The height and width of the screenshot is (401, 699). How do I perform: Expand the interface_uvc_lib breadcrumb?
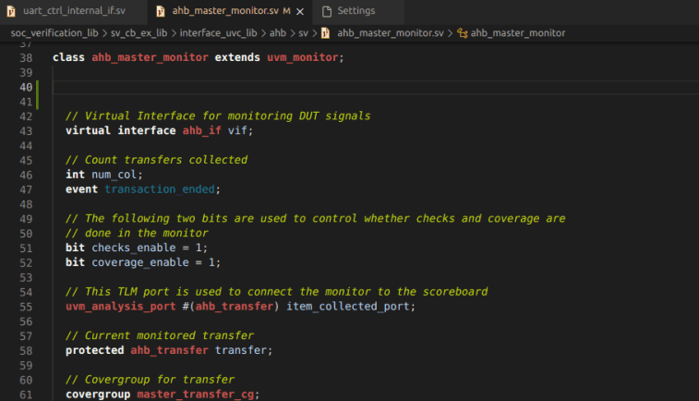(218, 33)
